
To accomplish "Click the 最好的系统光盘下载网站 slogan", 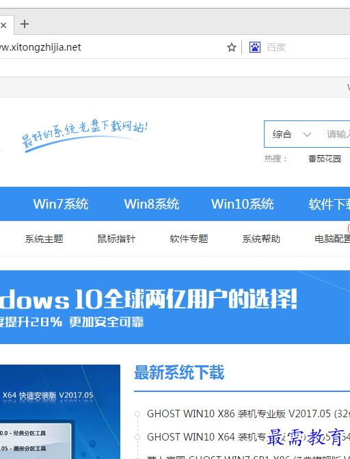I will point(85,135).
